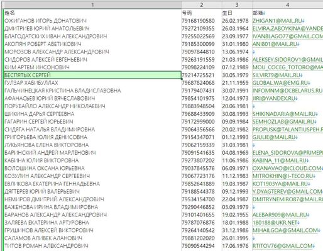The width and height of the screenshot is (323, 251).
Task: Select the name АКОПЯН РОБЕРТ АВЕТИКОВИЧ
Action: coord(43,44)
